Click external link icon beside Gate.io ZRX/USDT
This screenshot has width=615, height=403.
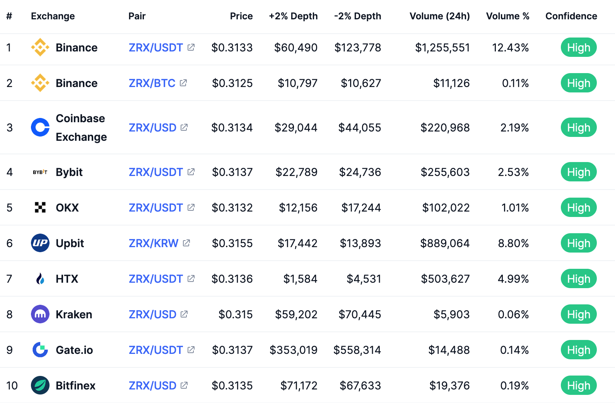tap(191, 350)
